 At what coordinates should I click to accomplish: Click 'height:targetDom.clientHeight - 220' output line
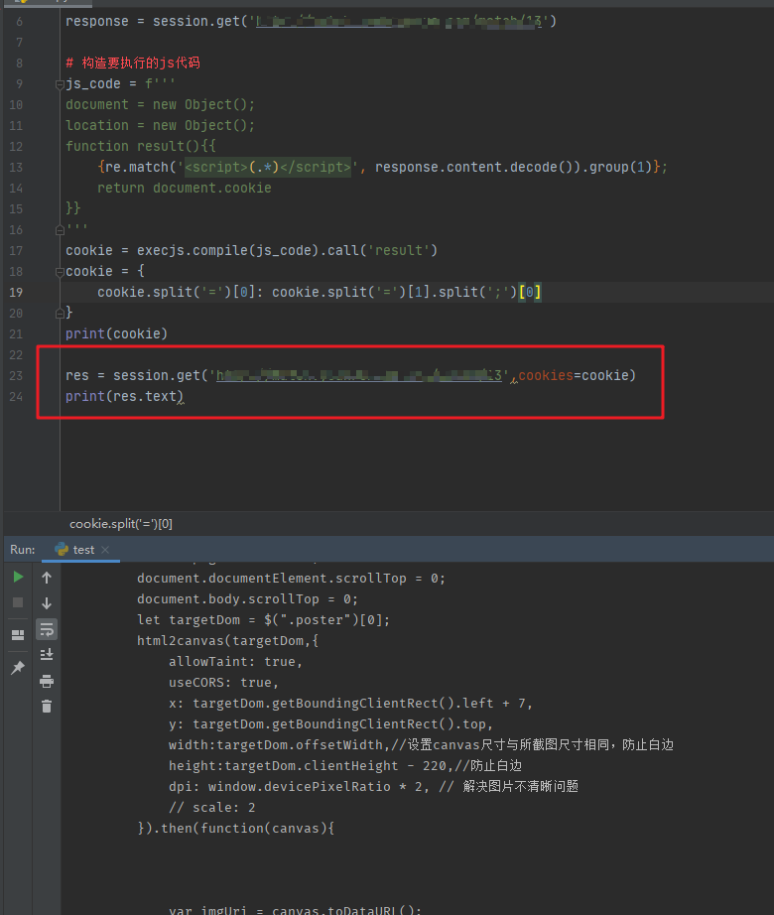coord(344,765)
